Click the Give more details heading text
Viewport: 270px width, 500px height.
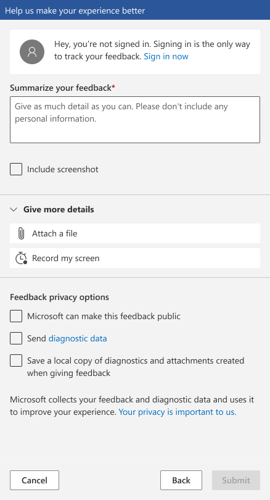(x=59, y=209)
